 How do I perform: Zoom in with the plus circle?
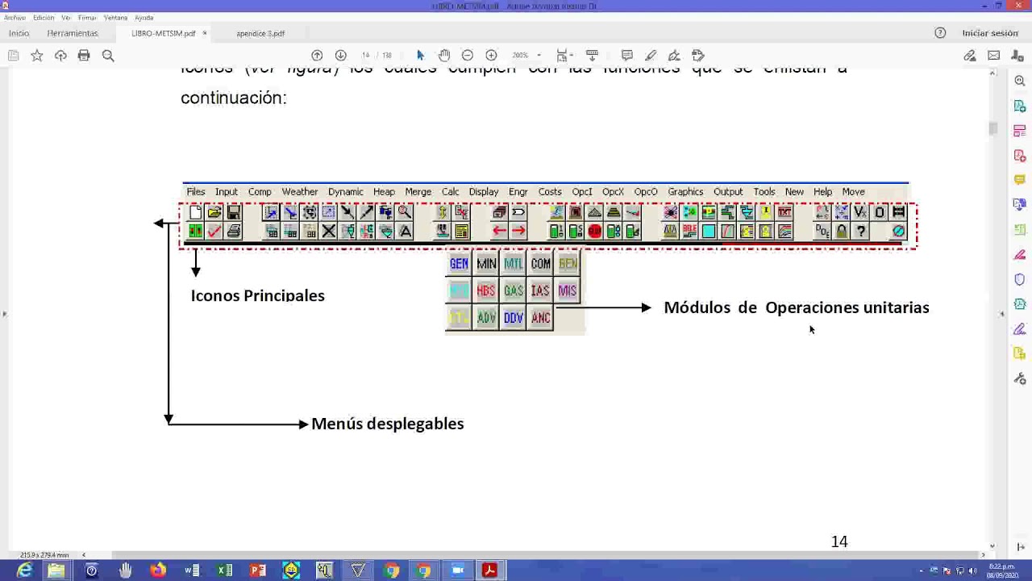(491, 55)
